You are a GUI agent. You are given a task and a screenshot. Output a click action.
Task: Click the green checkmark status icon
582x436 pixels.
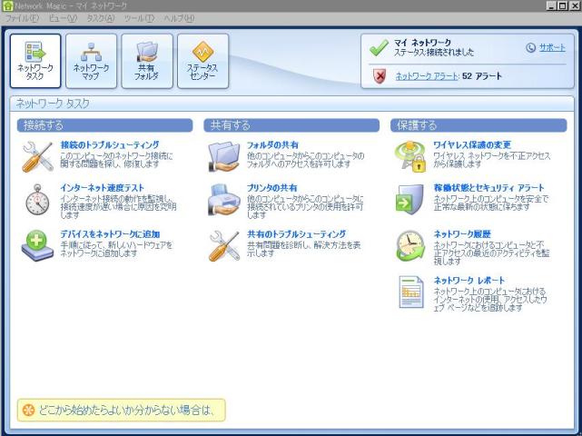379,48
